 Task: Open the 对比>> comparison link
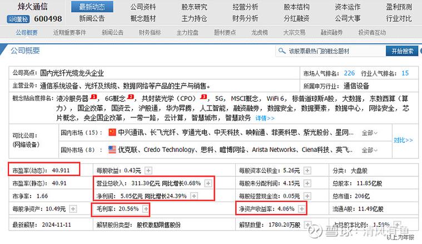point(403,141)
